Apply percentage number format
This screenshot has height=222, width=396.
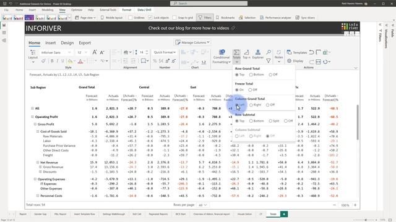pos(155,61)
